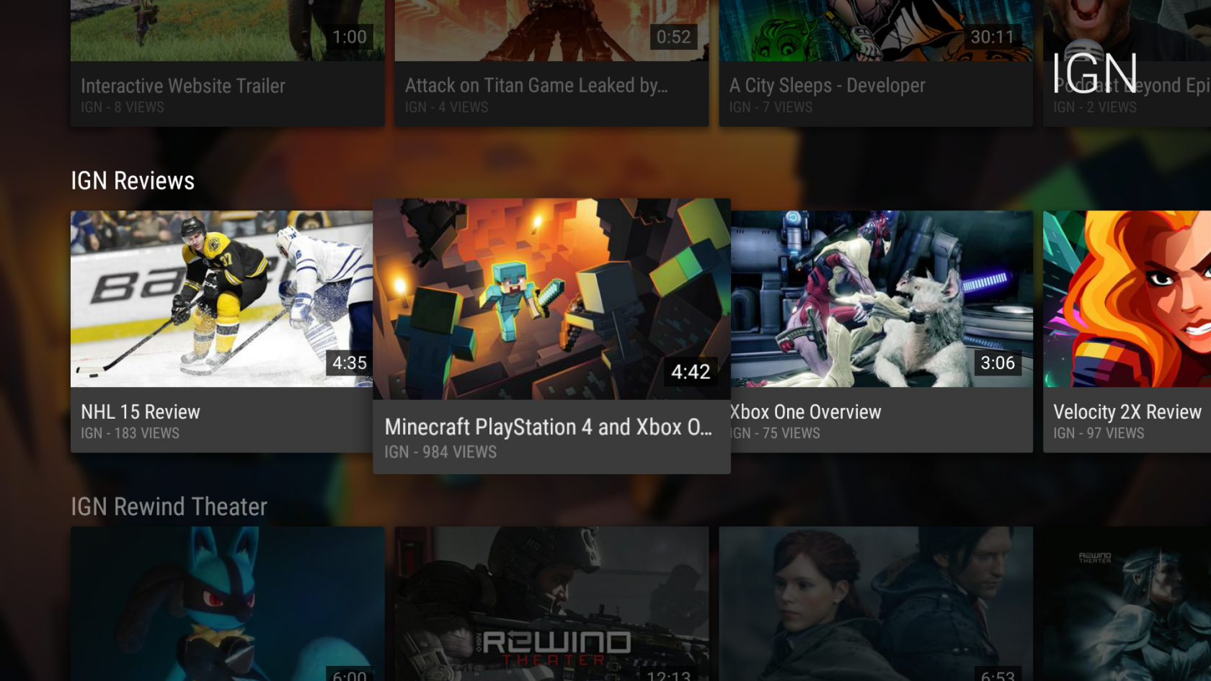Open the Attack on Titan Game Leaked card

551,63
